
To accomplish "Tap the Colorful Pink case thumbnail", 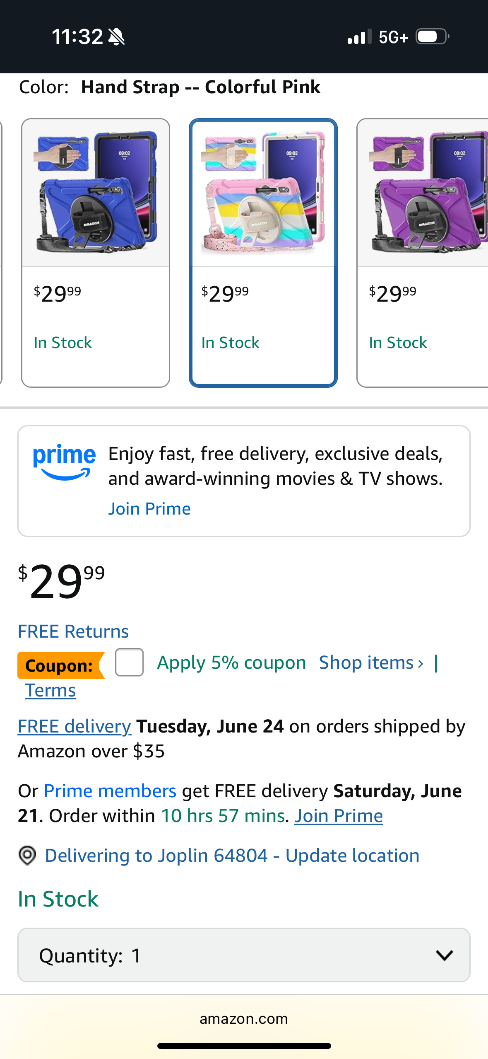I will (x=263, y=193).
